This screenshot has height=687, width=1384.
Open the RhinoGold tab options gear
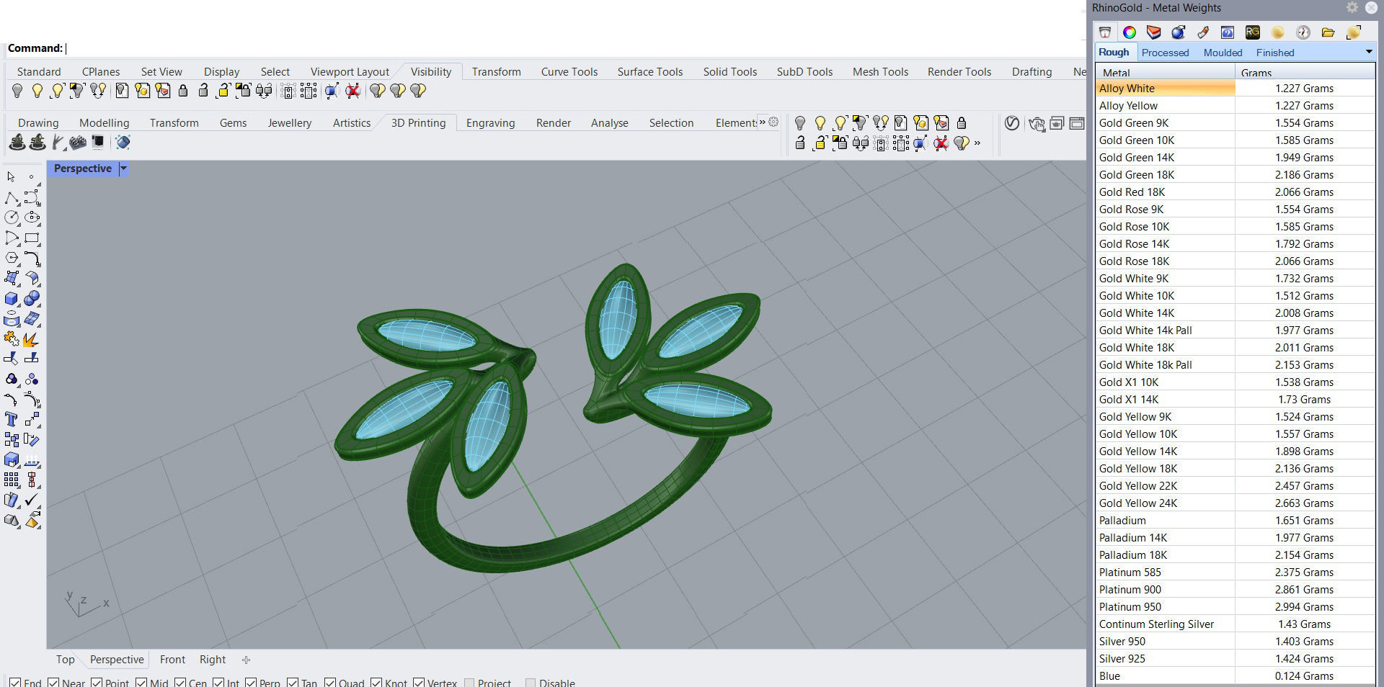tap(773, 122)
